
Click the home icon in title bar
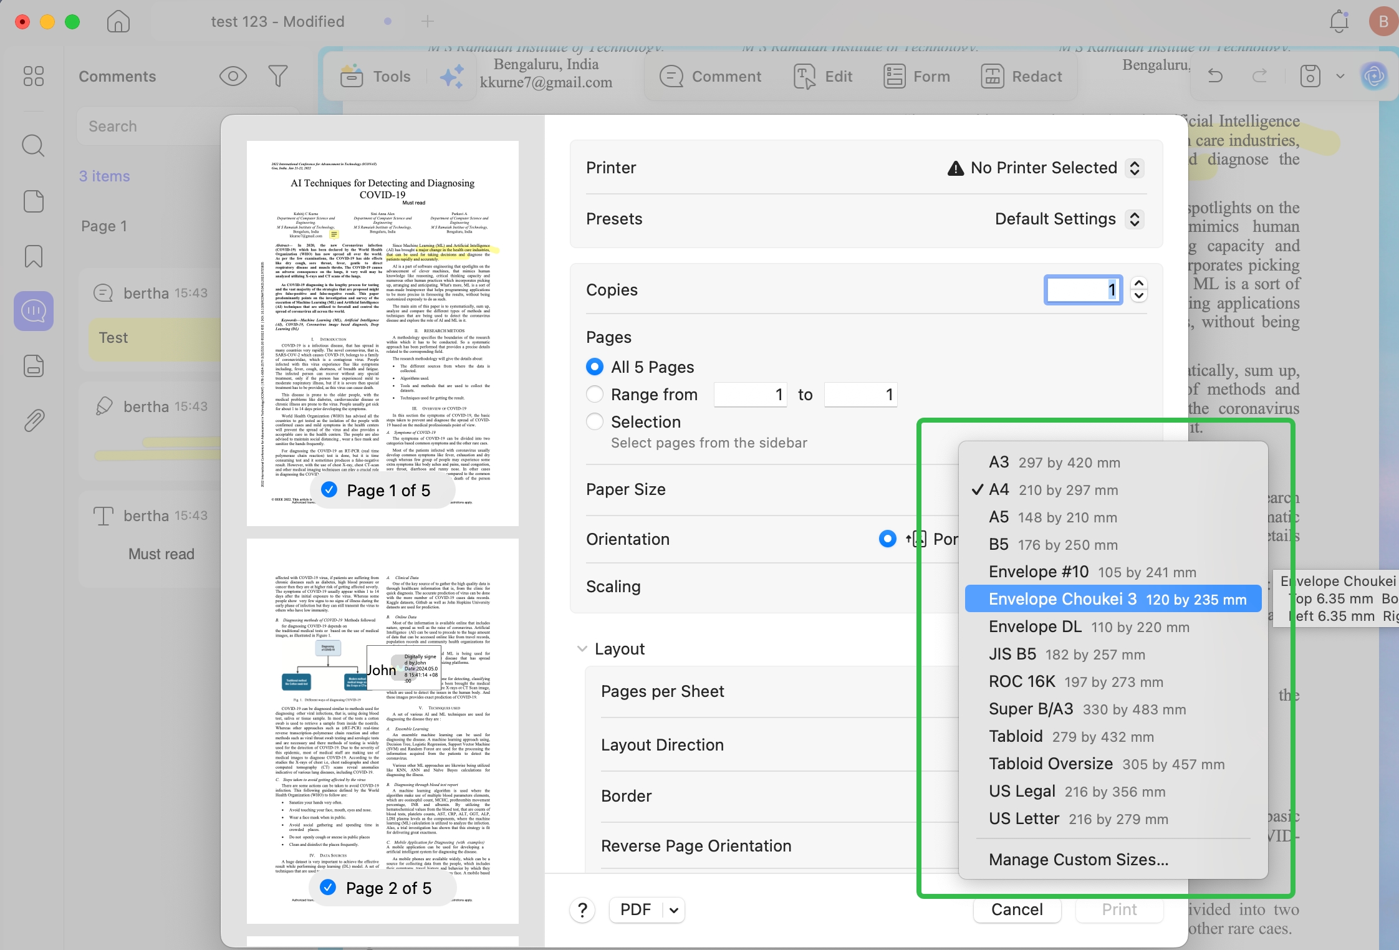pos(118,22)
